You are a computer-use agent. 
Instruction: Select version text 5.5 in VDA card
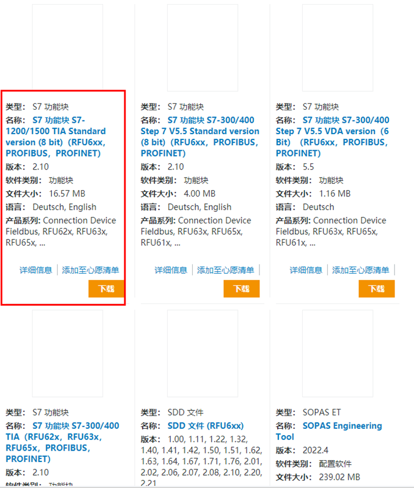coord(309,167)
